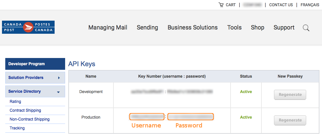Open the Non-Contract Shipping link
The image size is (322, 135).
tap(30, 119)
